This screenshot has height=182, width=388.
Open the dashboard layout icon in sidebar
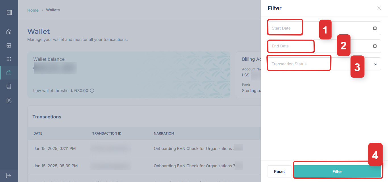click(9, 45)
